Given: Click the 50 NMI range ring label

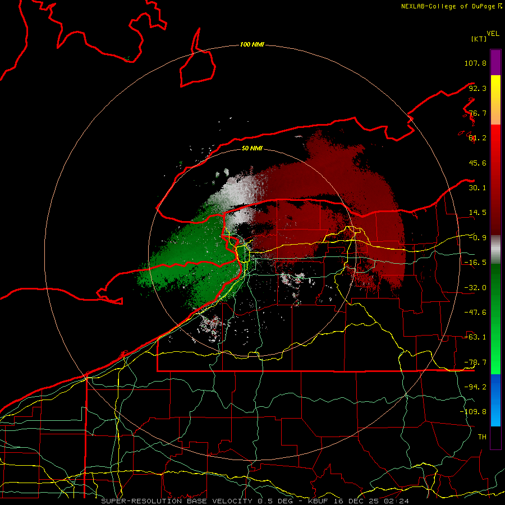Looking at the screenshot, I should tap(252, 148).
